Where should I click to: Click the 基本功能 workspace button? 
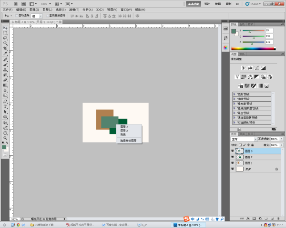point(194,4)
